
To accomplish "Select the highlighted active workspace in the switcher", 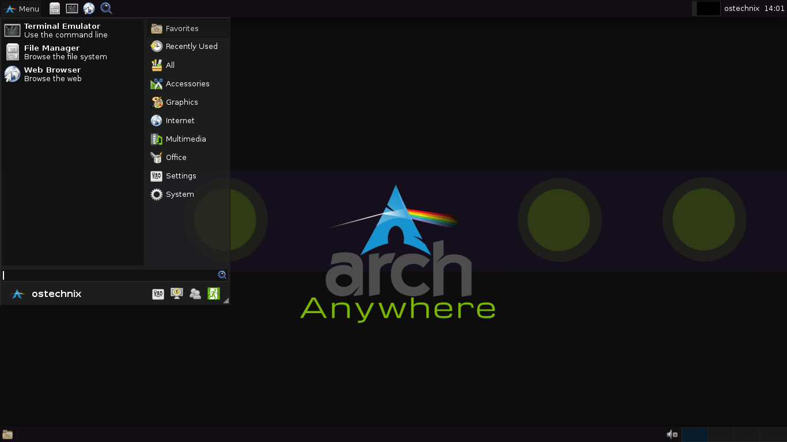I will coord(694,435).
